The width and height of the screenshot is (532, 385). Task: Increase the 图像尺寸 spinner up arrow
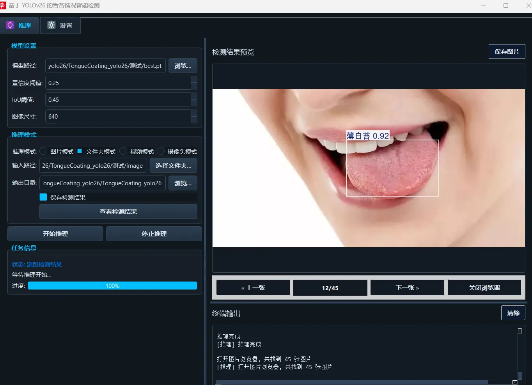click(x=194, y=113)
